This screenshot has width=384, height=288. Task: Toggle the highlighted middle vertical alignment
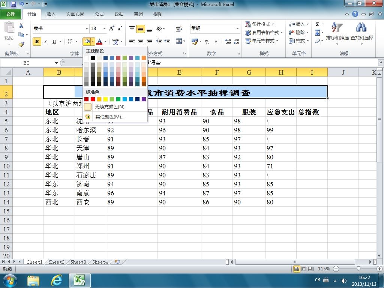pyautogui.click(x=141, y=28)
